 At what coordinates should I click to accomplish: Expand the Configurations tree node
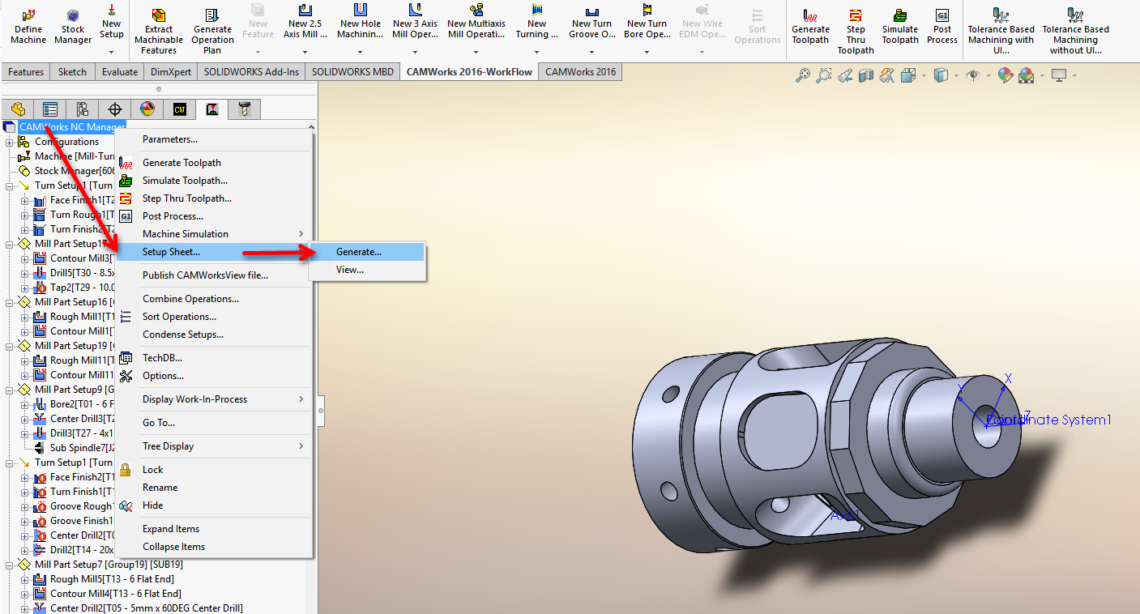(x=10, y=142)
